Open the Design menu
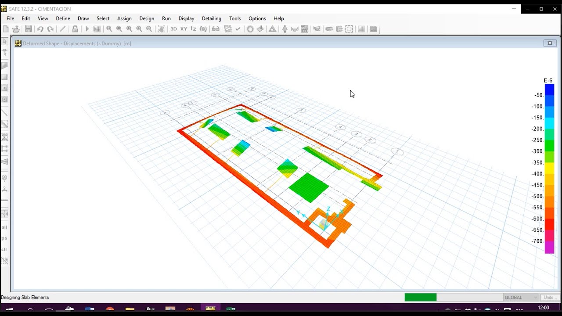Viewport: 562px width, 316px height. [147, 18]
